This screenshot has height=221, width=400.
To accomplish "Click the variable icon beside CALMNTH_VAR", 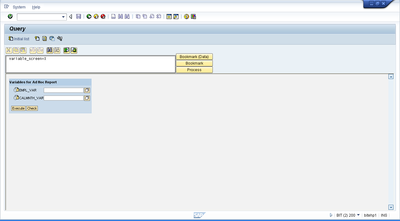I will [16, 98].
